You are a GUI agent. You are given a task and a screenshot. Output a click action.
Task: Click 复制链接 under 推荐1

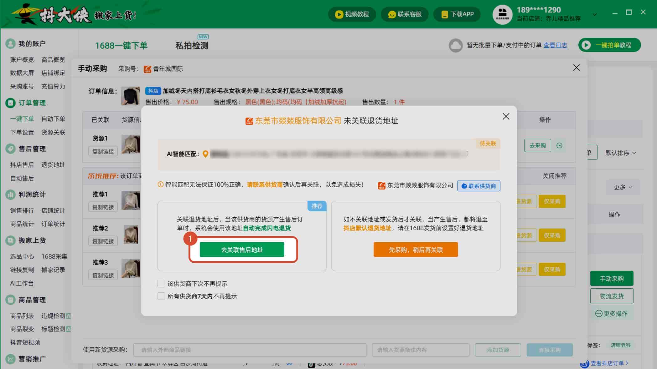point(103,207)
